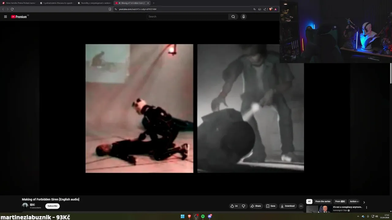392x220 pixels.
Task: Subscribe to the channel
Action: (52, 206)
